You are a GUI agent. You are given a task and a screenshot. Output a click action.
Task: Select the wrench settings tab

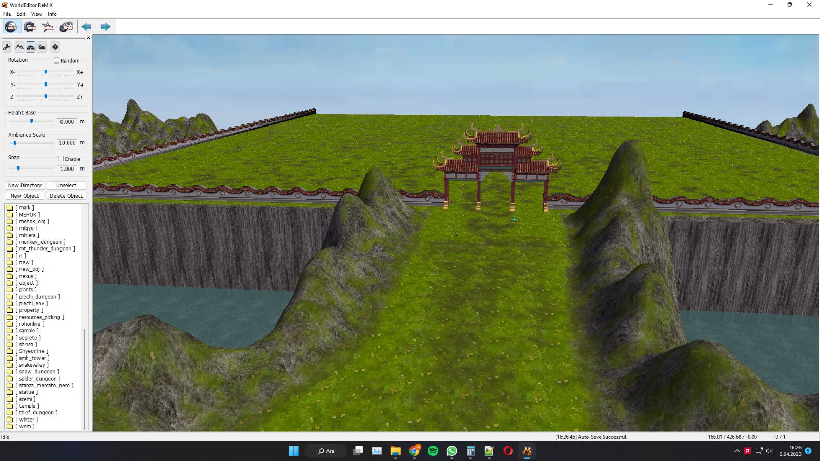pyautogui.click(x=7, y=47)
